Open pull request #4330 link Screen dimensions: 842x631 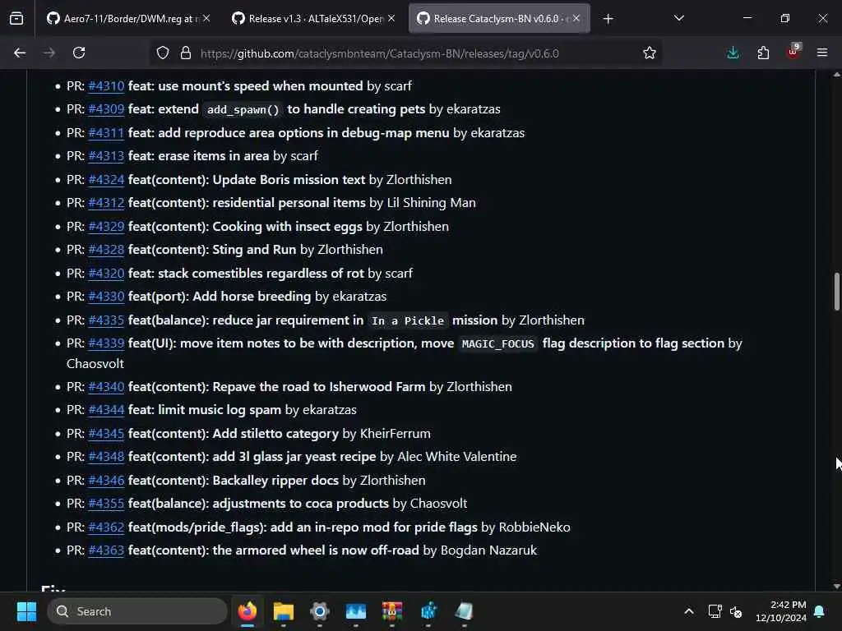click(x=106, y=296)
